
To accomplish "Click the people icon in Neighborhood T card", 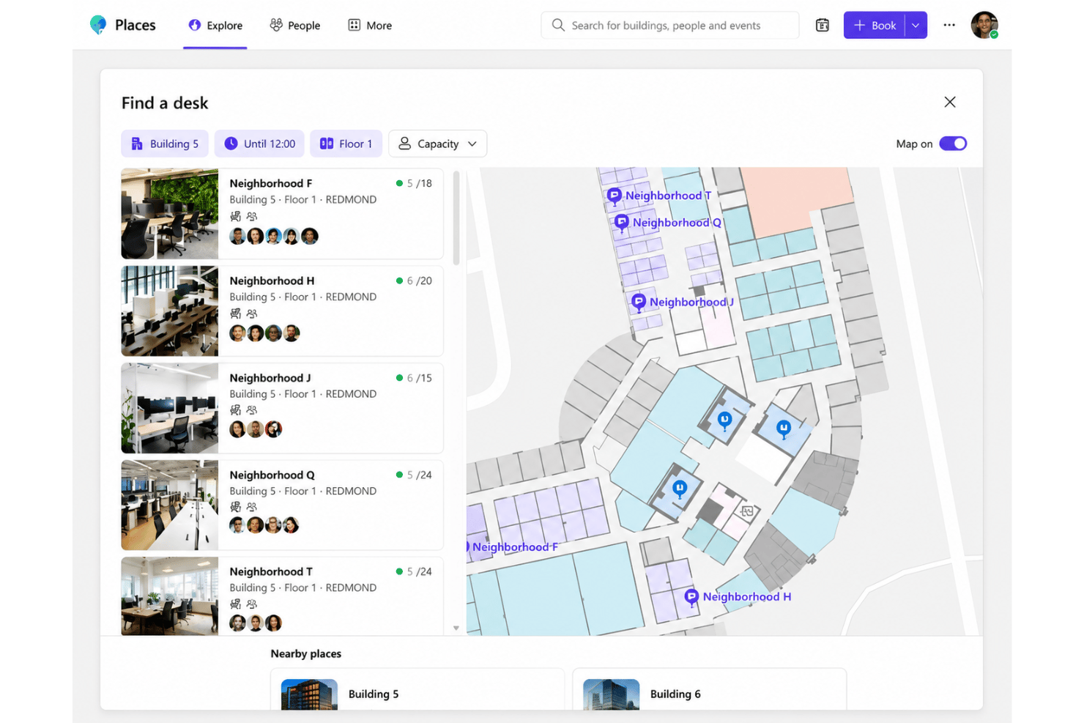I will [252, 604].
